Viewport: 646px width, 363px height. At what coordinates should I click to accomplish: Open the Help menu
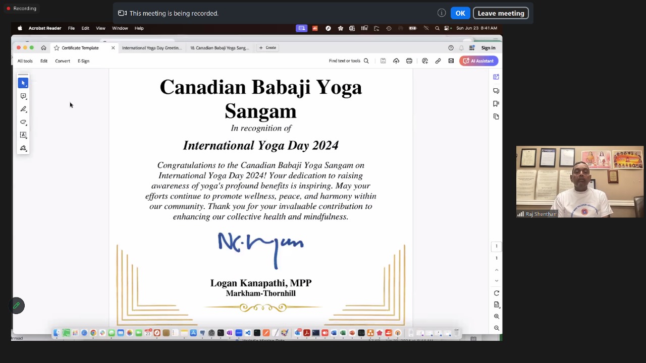click(x=139, y=28)
